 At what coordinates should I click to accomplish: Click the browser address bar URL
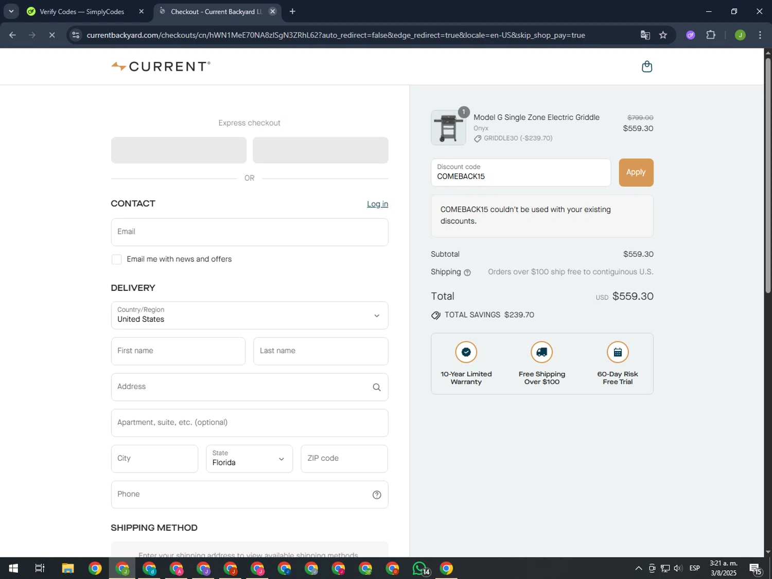pyautogui.click(x=336, y=35)
